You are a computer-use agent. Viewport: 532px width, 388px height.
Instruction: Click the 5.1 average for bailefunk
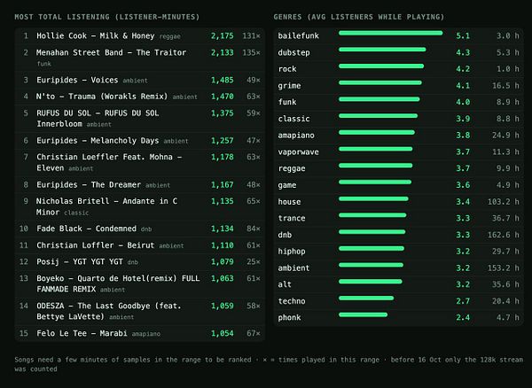(463, 36)
